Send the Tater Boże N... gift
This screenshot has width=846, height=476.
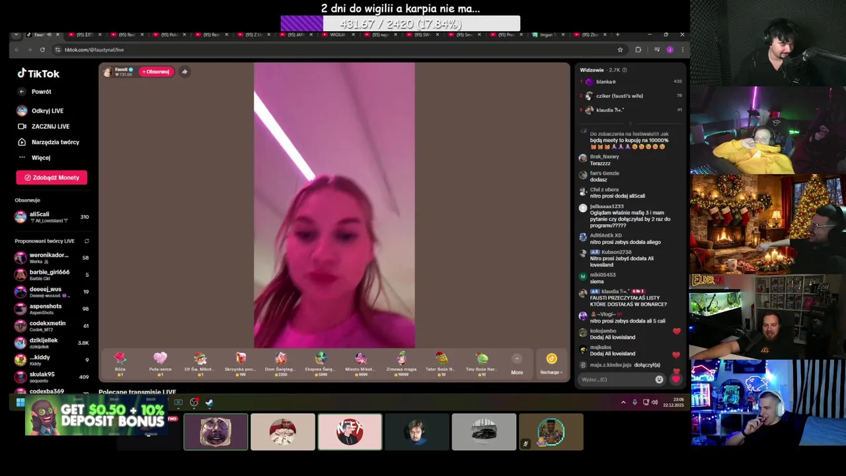click(x=442, y=364)
